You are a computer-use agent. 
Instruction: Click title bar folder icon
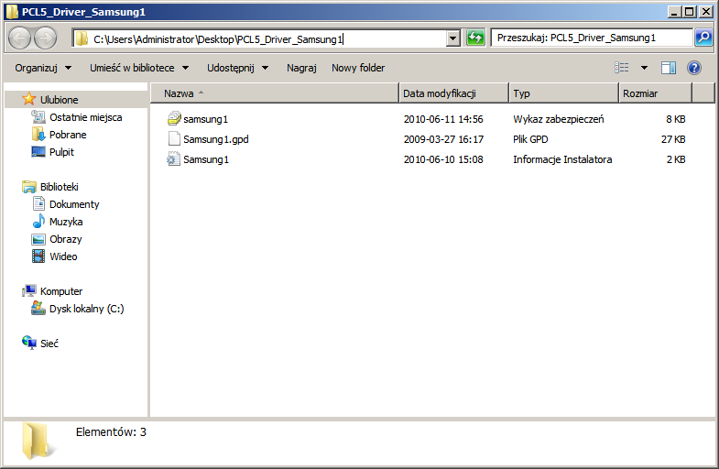(x=12, y=12)
